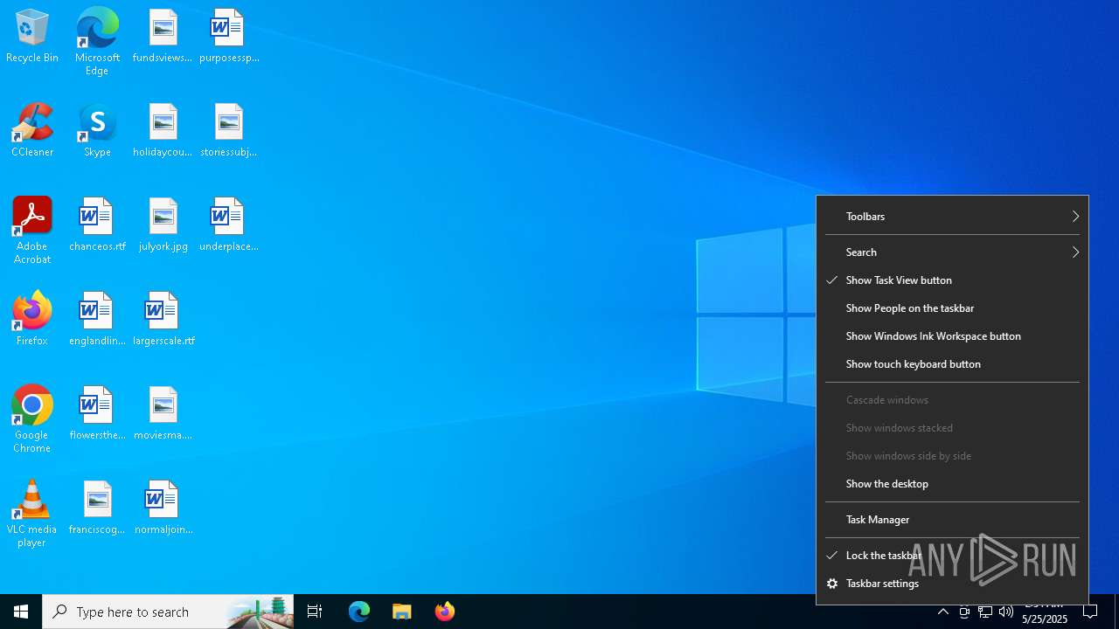Open the Meet Now tray icon
The image size is (1119, 629).
click(x=964, y=612)
